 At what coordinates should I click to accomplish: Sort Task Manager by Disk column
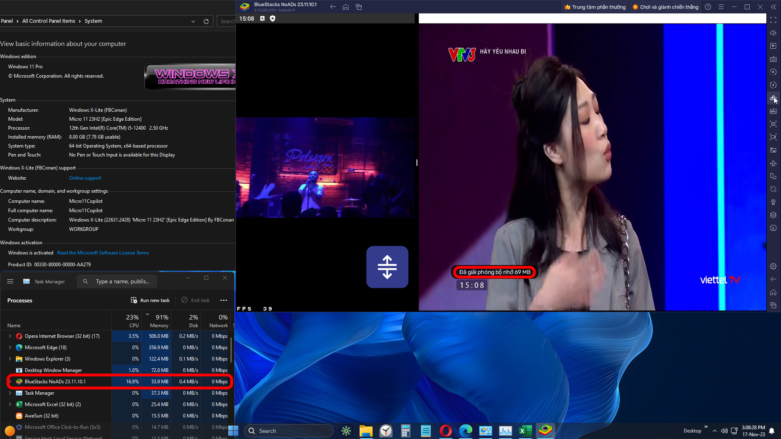186,321
